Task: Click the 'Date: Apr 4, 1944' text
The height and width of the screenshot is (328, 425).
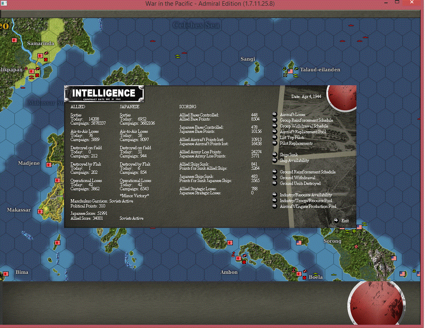Action: (x=306, y=96)
